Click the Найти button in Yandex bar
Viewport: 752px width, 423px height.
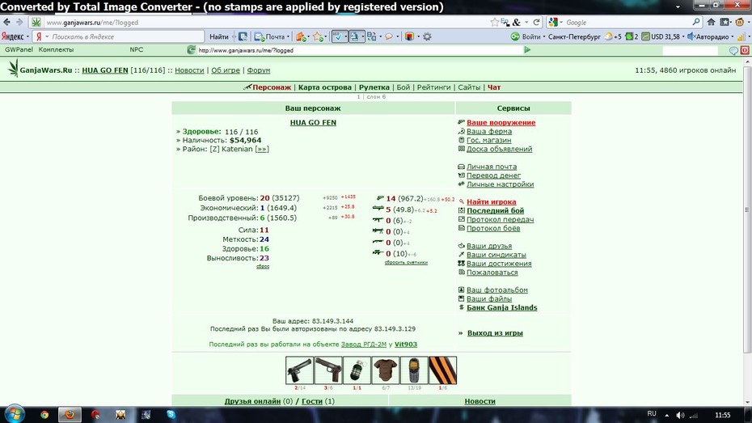click(x=218, y=36)
